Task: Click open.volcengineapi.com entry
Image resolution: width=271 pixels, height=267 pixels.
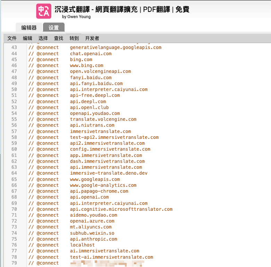Action: (100, 72)
